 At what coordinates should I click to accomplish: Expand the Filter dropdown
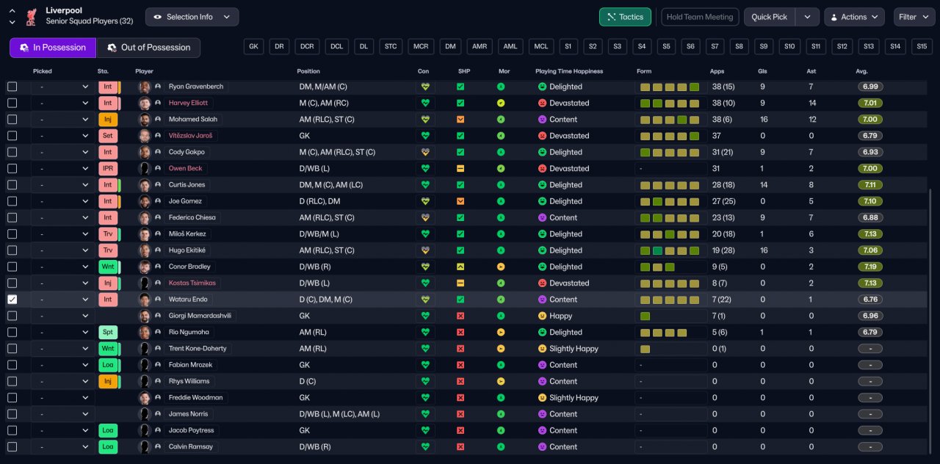pyautogui.click(x=914, y=17)
